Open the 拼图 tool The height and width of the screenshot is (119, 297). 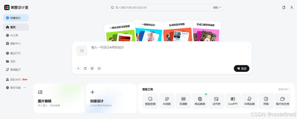pyautogui.click(x=266, y=101)
